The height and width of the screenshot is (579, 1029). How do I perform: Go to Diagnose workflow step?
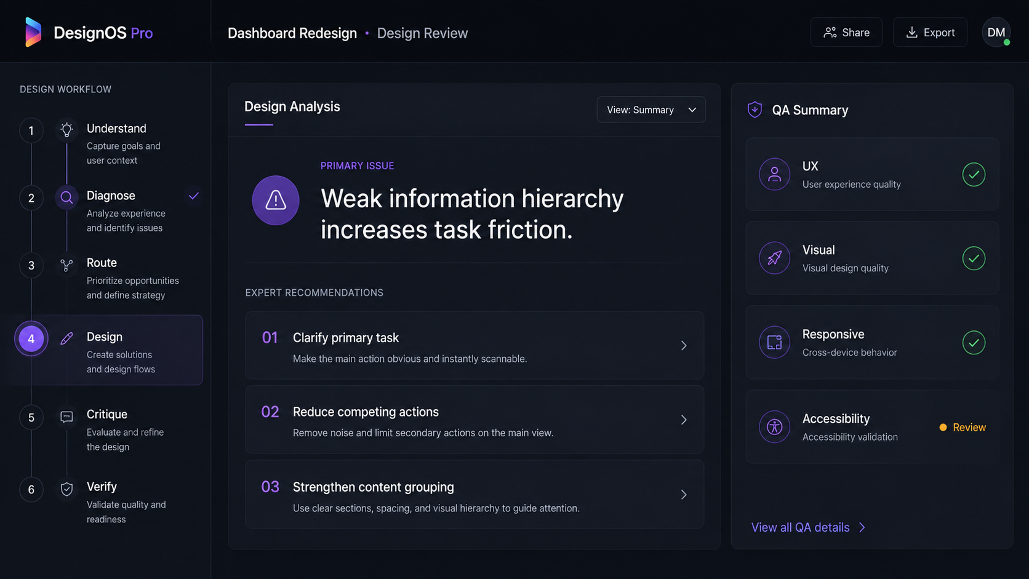pyautogui.click(x=111, y=196)
